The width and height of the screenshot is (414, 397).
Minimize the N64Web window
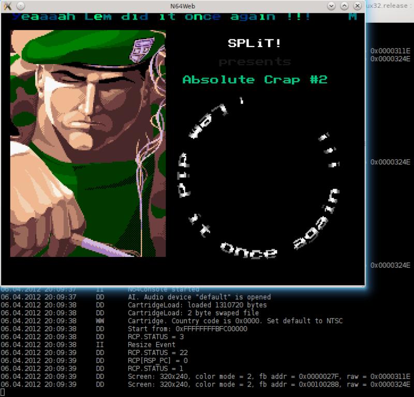point(331,6)
